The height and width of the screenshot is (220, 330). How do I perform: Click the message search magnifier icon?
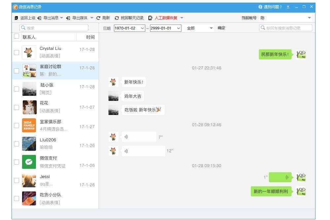pos(263,28)
